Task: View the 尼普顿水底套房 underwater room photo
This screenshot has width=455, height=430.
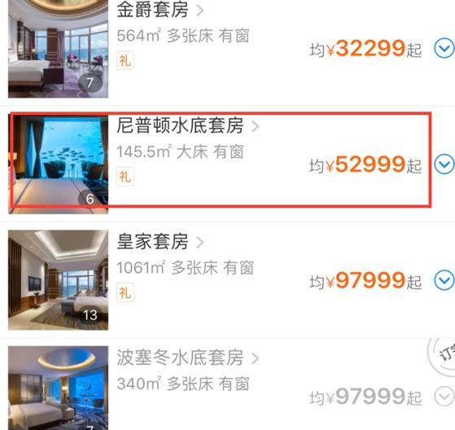Action: pyautogui.click(x=58, y=164)
